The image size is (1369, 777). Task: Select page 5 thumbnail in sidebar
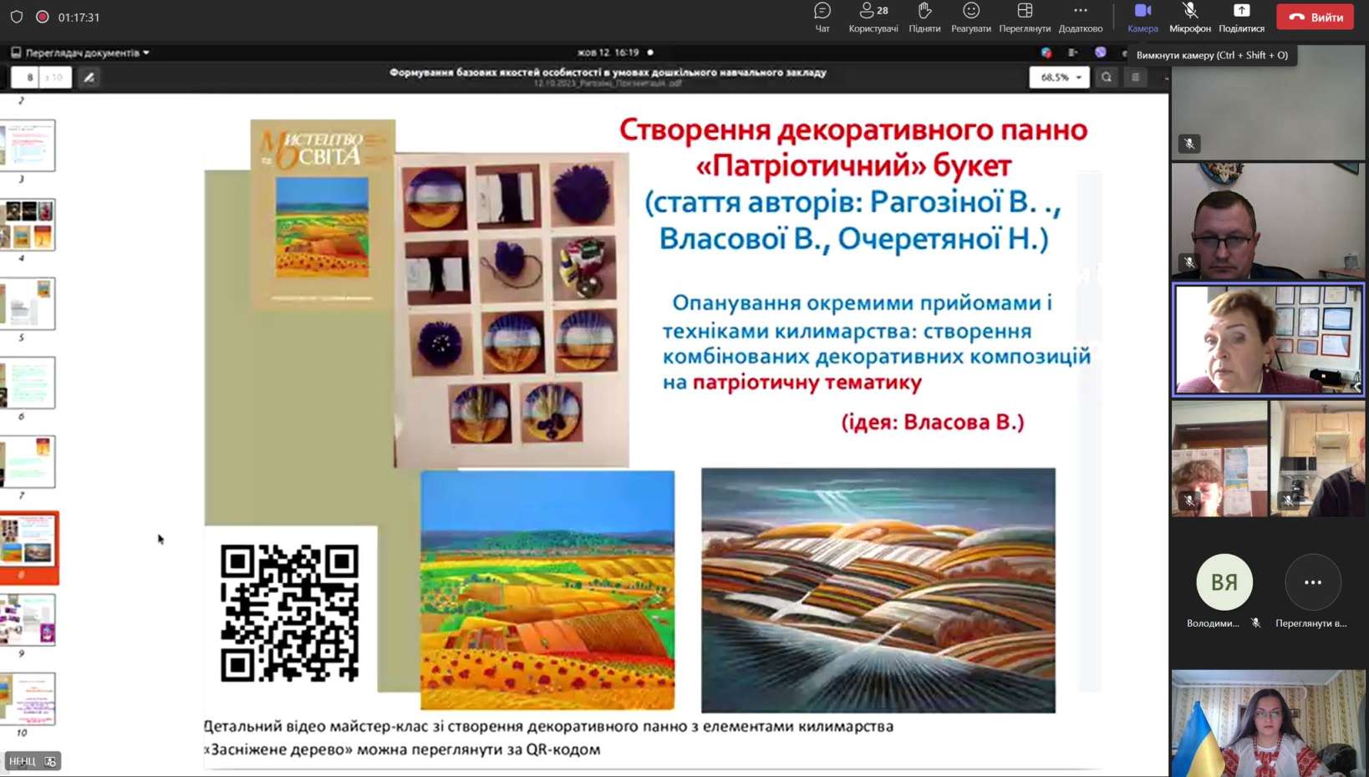coord(28,303)
